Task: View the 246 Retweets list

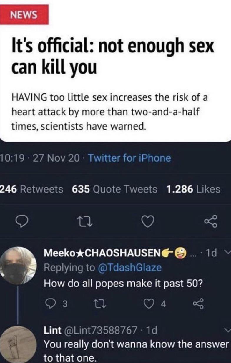Action: tap(31, 189)
